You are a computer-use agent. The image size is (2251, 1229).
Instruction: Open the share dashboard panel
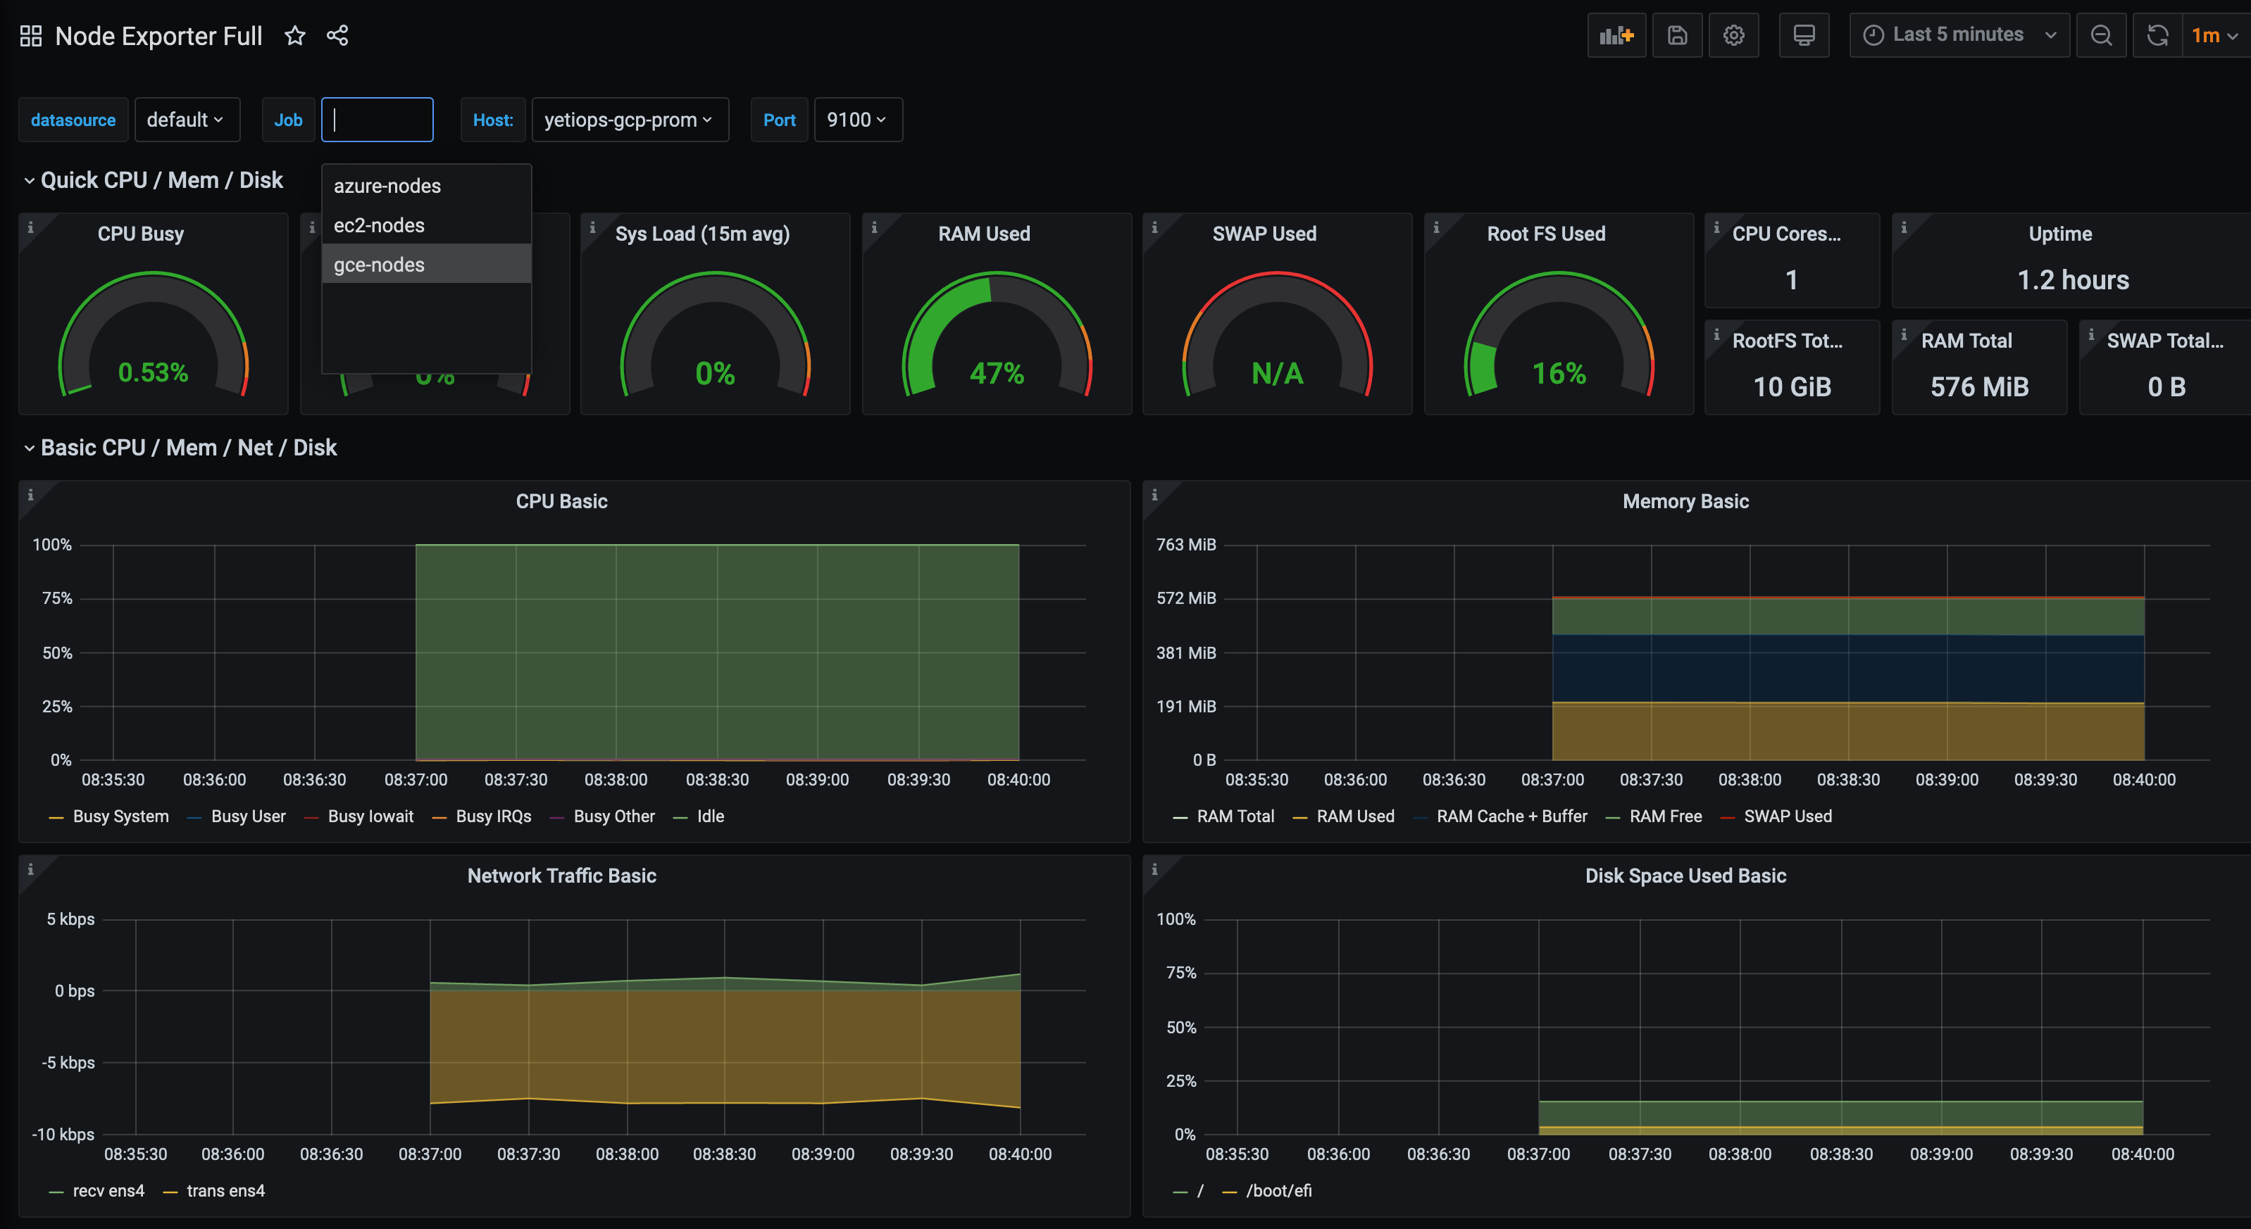(338, 35)
